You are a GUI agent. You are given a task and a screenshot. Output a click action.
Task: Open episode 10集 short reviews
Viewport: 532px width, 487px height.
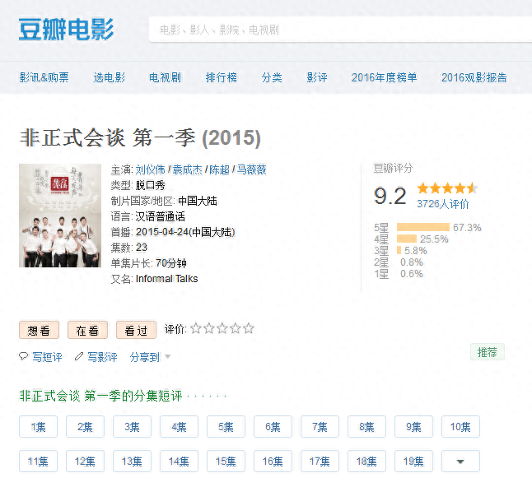(460, 427)
